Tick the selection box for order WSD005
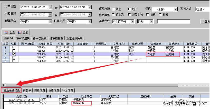The height and width of the screenshot is (109, 210). [x=14, y=51]
